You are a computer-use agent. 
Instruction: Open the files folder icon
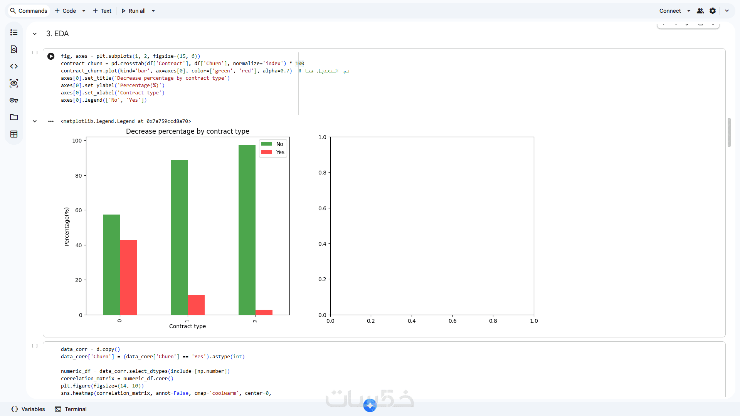[x=14, y=117]
